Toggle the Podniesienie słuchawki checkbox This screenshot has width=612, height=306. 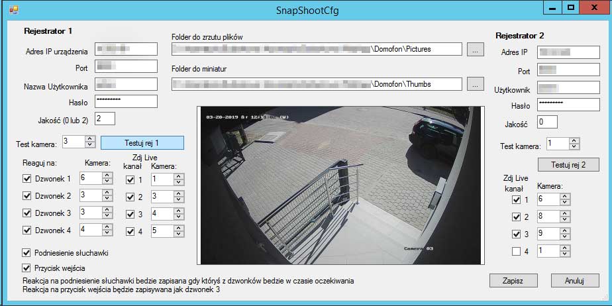(x=27, y=253)
